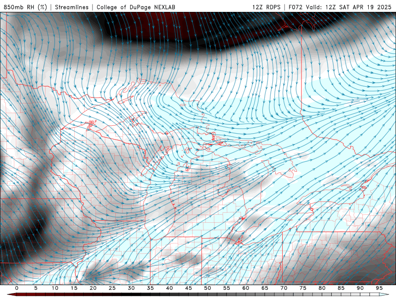Click the '80' RH scale value
Image resolution: width=396 pixels, height=297 pixels.
[x=322, y=288]
